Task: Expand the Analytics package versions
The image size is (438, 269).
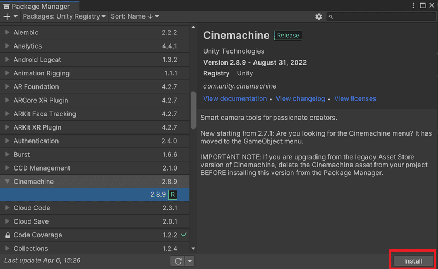Action: 7,46
